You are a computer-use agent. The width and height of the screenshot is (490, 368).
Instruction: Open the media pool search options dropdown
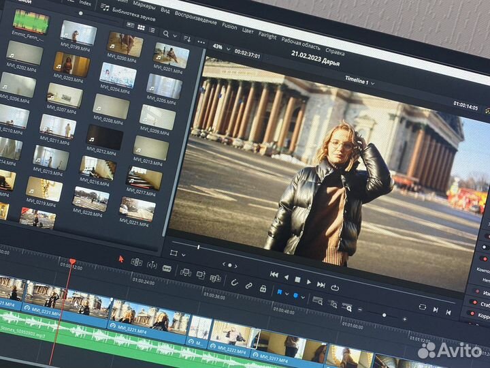175,33
